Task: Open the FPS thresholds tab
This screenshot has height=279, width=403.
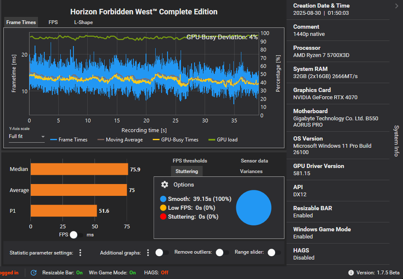Action: click(x=190, y=161)
